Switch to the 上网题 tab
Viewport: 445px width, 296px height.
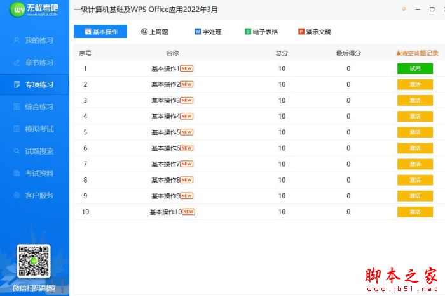pos(154,32)
